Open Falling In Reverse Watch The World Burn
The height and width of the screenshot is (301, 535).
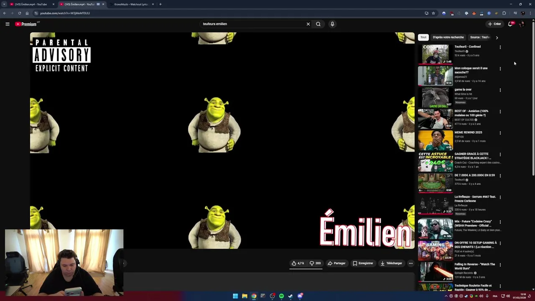point(474,266)
